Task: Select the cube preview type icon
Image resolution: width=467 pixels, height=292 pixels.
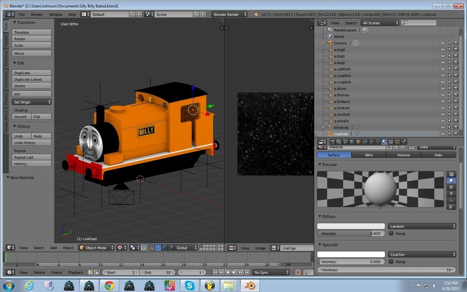Action: pyautogui.click(x=451, y=187)
